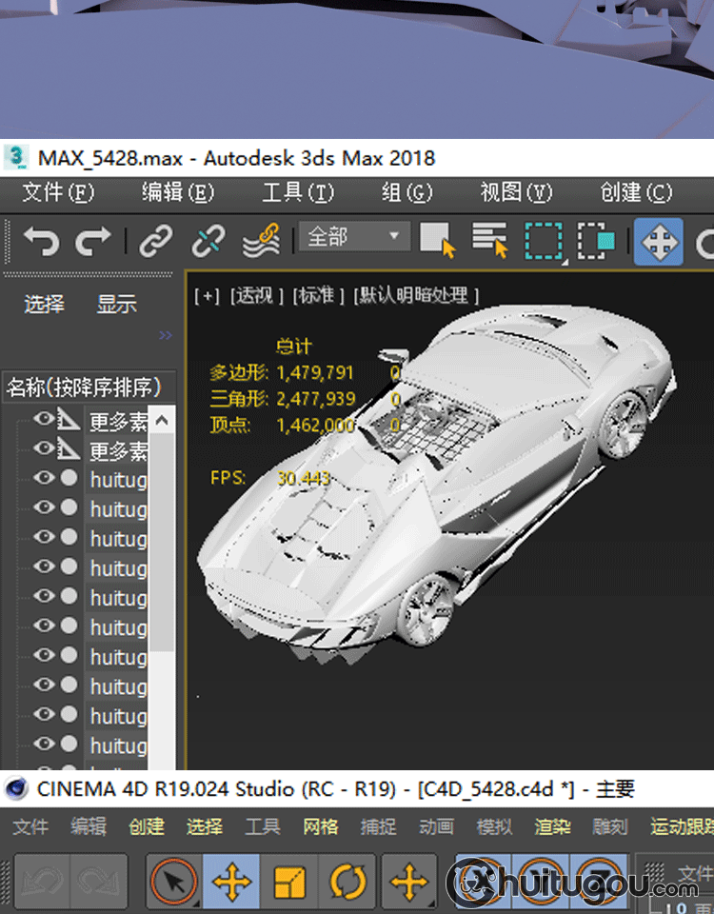The image size is (714, 914).
Task: Sort by the 名称(按降序排序) column header
Action: click(89, 387)
